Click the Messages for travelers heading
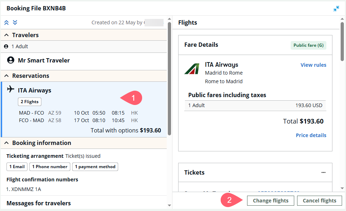Image resolution: width=346 pixels, height=211 pixels. [x=39, y=203]
